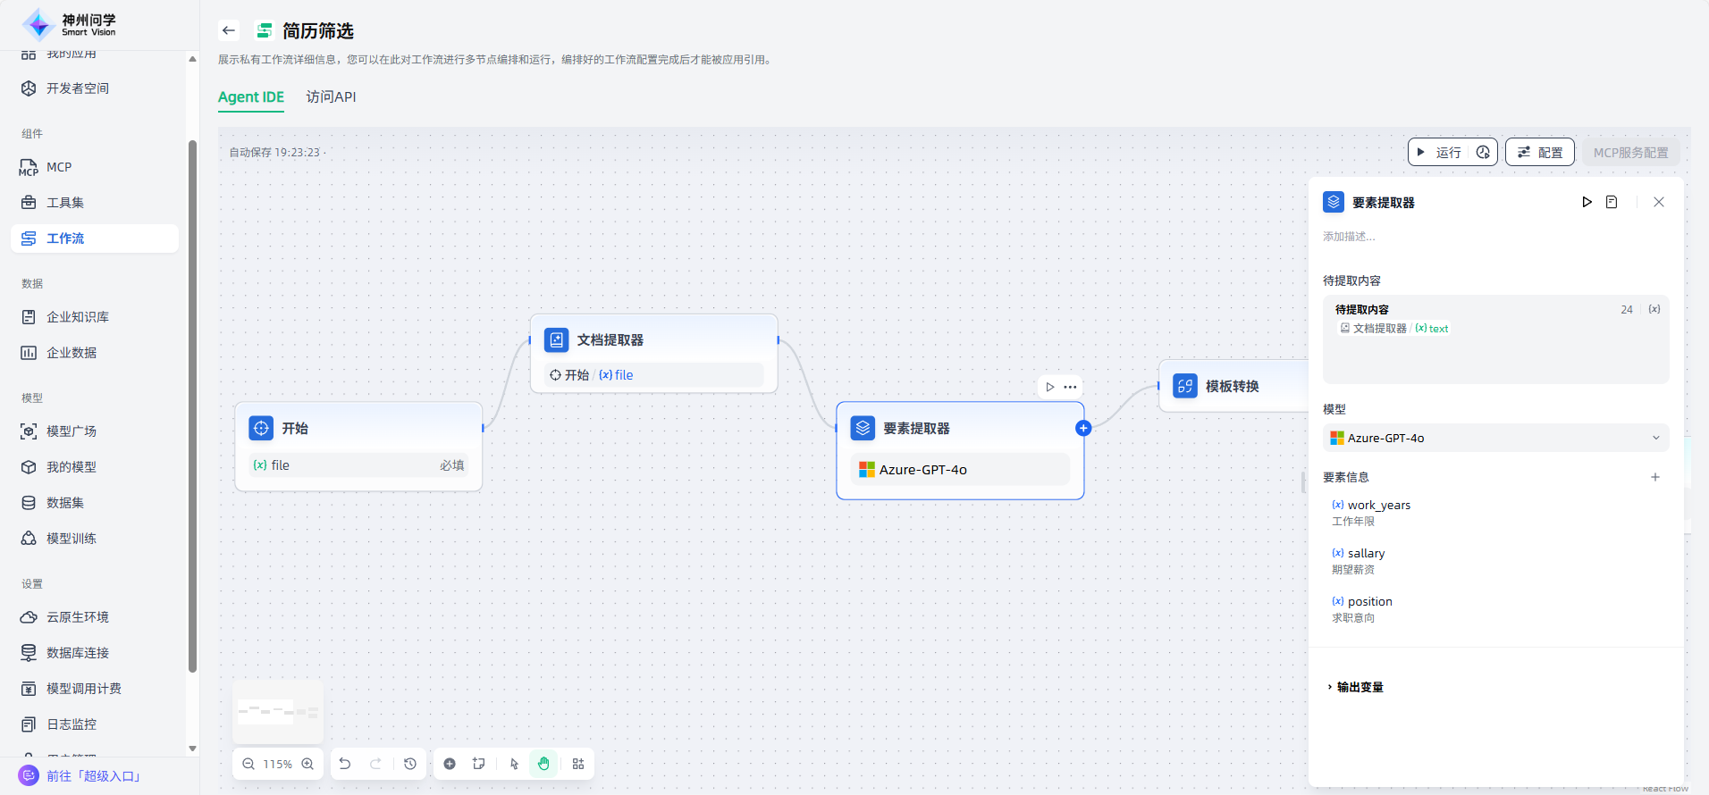Screen dimensions: 1709x795
Task: Switch to pointer selection mode
Action: click(514, 764)
